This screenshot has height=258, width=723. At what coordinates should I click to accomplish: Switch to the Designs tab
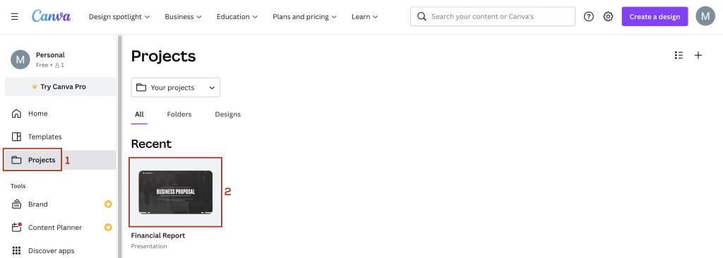228,114
